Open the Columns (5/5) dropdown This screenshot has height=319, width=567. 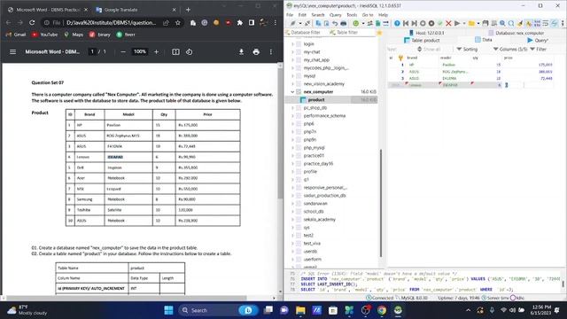[x=510, y=49]
